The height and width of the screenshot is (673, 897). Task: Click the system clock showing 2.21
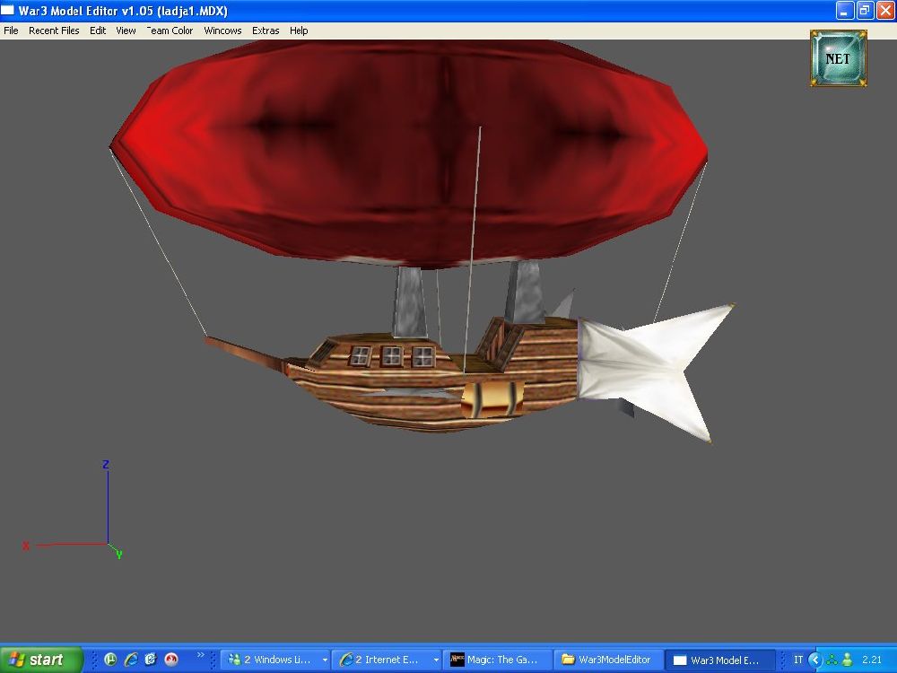pyautogui.click(x=872, y=660)
